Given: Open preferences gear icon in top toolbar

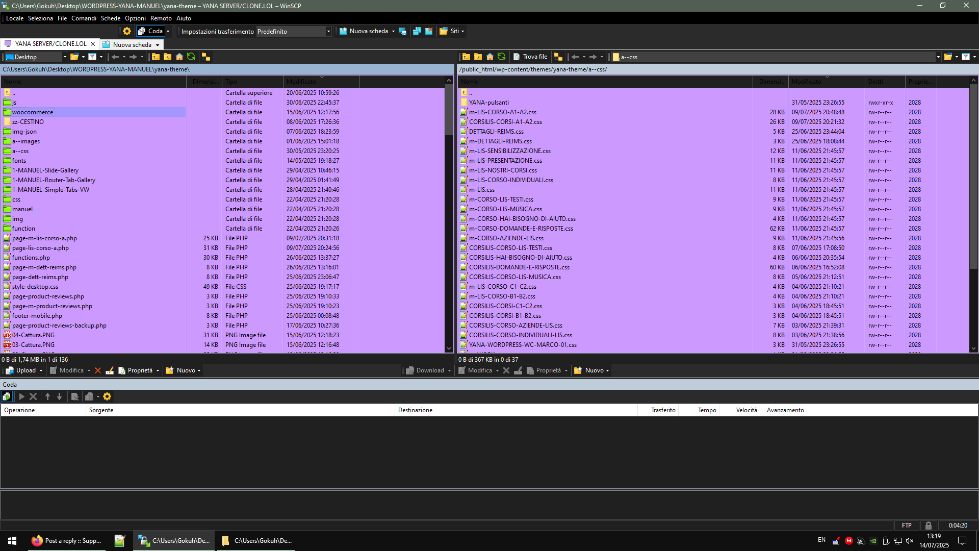Looking at the screenshot, I should coord(127,31).
